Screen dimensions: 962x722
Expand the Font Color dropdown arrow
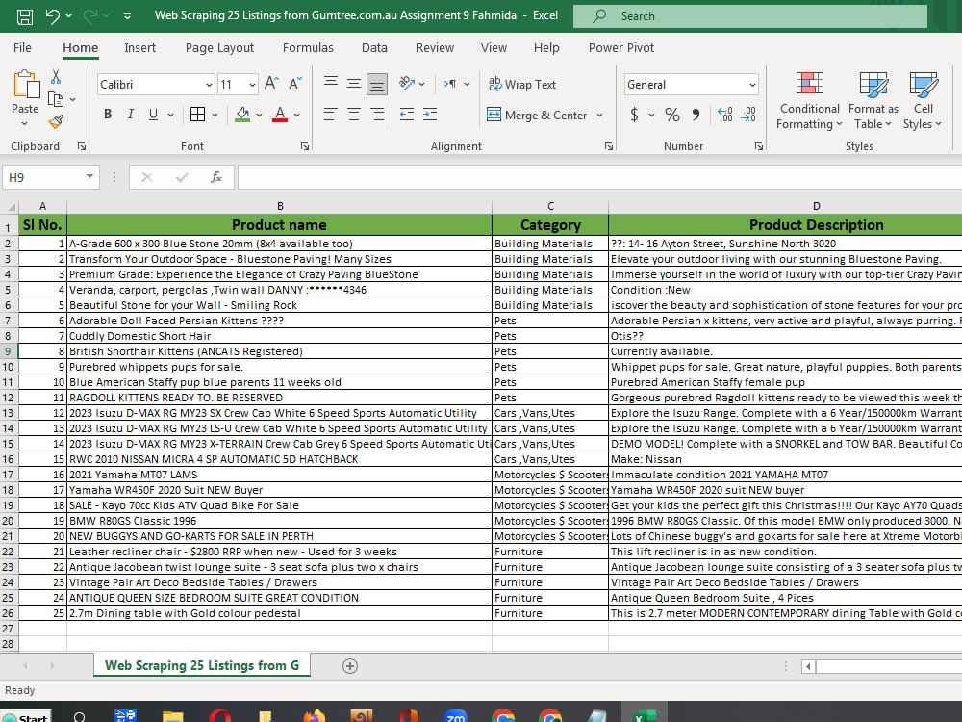click(297, 115)
